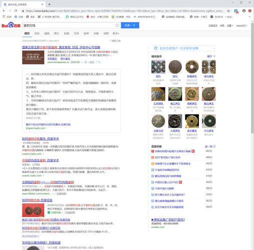
Task: Select the 图片 tab
Action: point(57,33)
